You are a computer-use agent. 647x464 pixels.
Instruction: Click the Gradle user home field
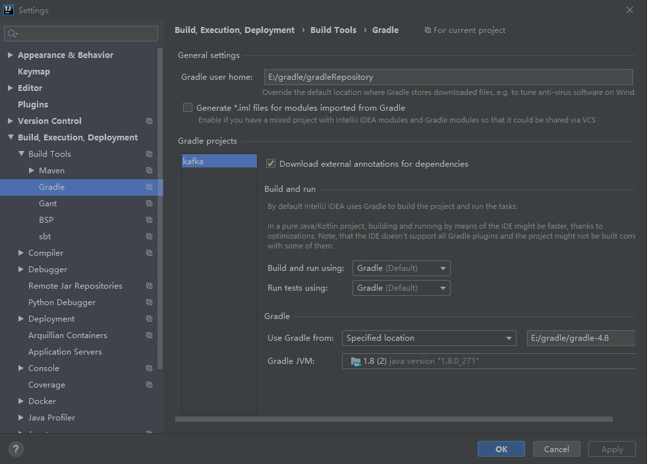coord(448,77)
